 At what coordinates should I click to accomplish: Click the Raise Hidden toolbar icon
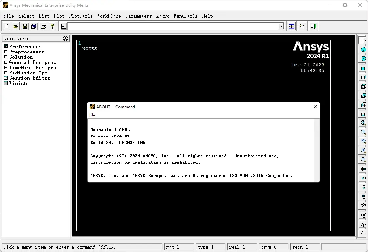click(292, 26)
